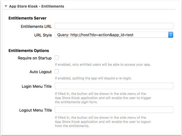Select the Logout Menu Title input box
The height and width of the screenshot is (136, 182).
point(114,110)
